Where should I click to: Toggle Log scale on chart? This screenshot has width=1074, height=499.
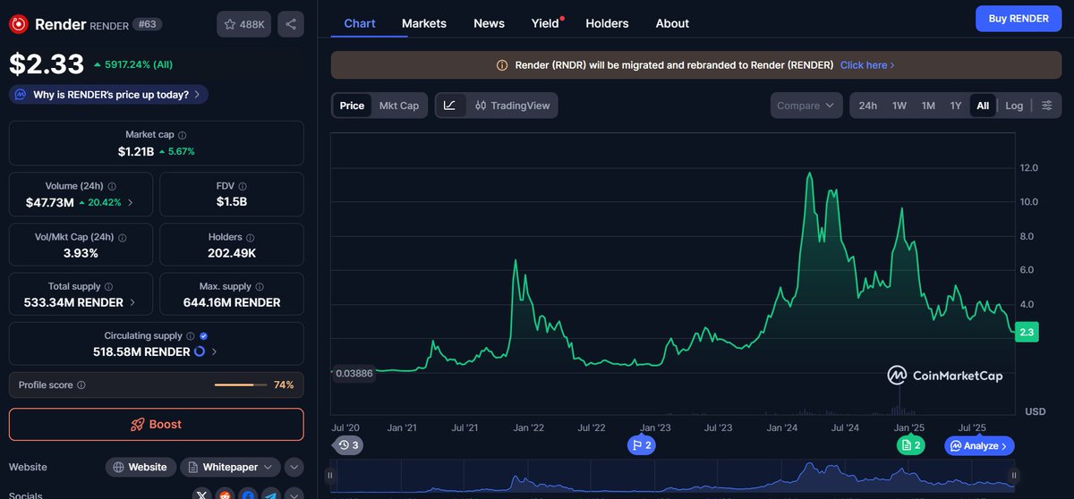click(x=1014, y=106)
